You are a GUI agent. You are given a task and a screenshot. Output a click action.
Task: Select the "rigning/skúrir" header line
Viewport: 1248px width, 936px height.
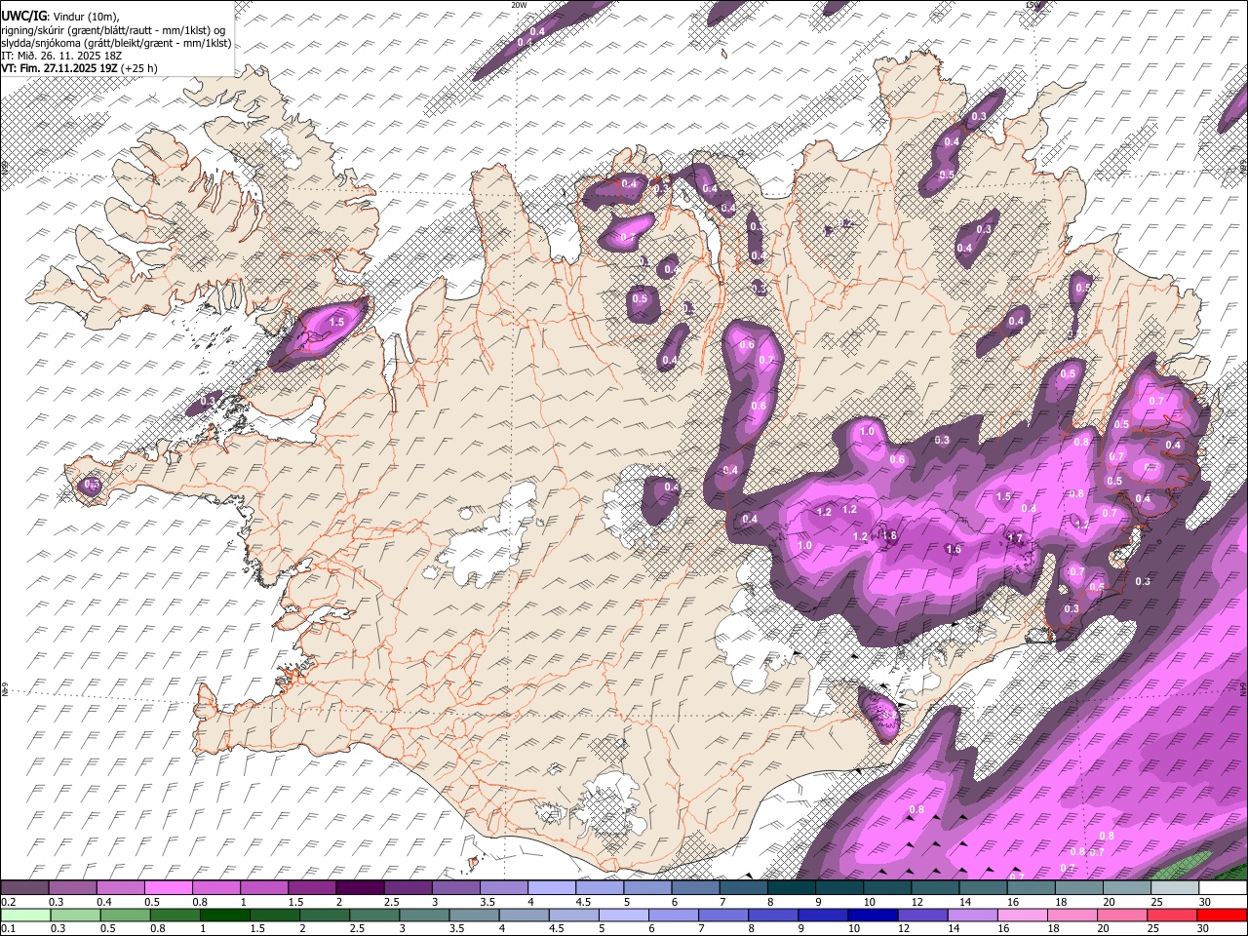(x=113, y=30)
